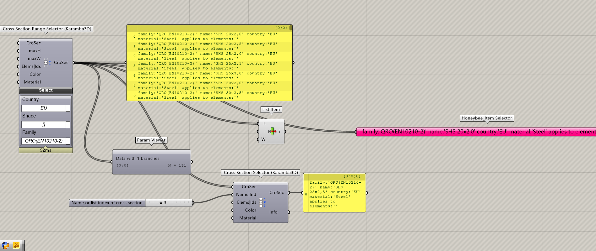Image resolution: width=596 pixels, height=251 pixels.
Task: Click the List Item component icon
Action: click(272, 131)
